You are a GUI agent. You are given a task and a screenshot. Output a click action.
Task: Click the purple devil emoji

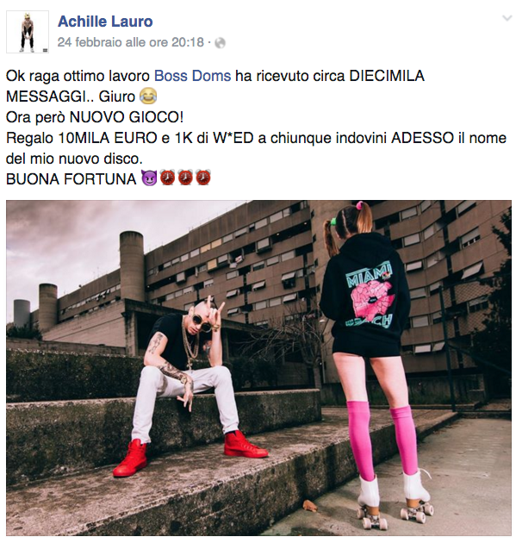pyautogui.click(x=150, y=178)
